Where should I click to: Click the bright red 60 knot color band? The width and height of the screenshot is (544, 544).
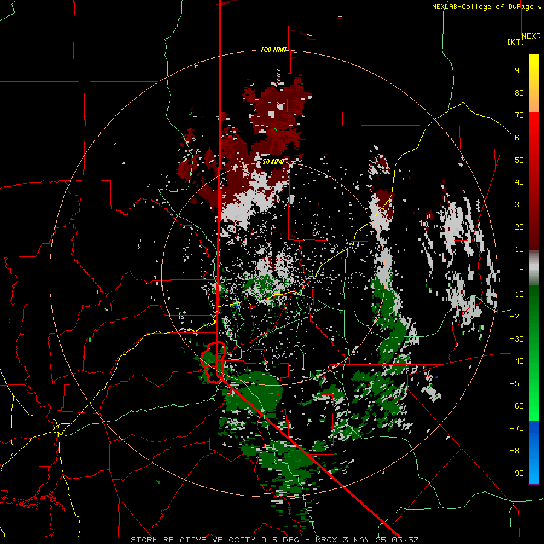click(534, 138)
